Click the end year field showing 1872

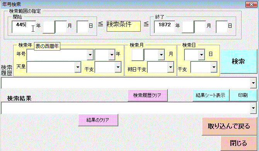pos(164,27)
